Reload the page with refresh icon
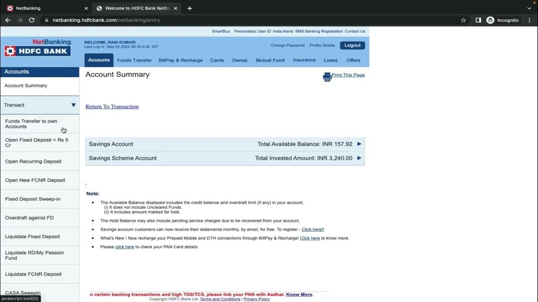The image size is (538, 302). (x=32, y=20)
